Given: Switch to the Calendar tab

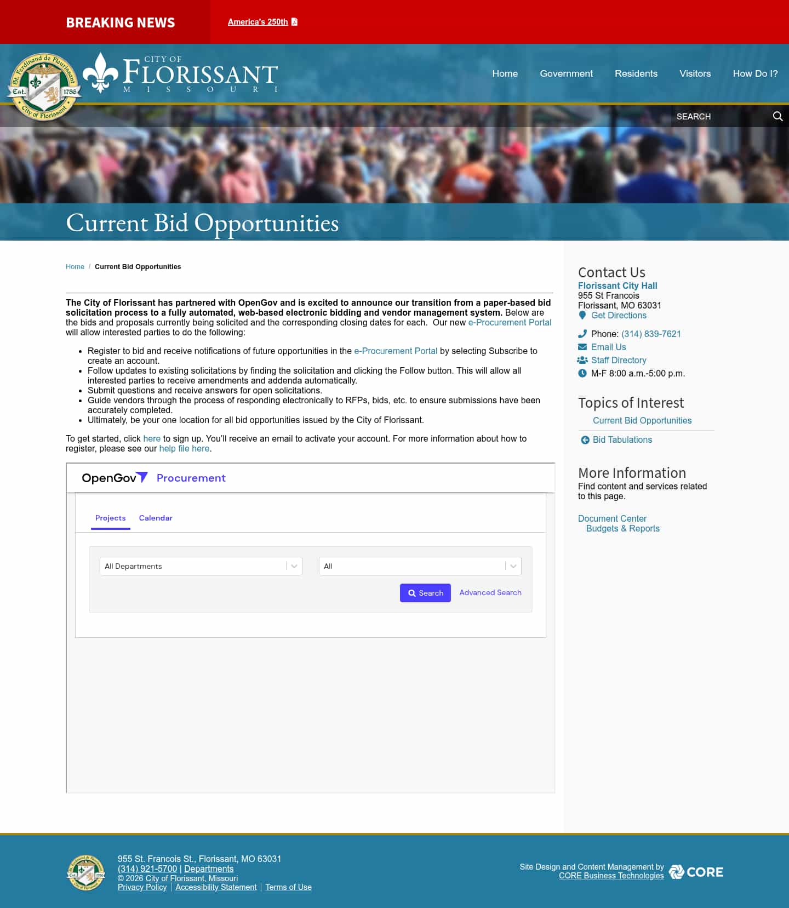Looking at the screenshot, I should [156, 518].
